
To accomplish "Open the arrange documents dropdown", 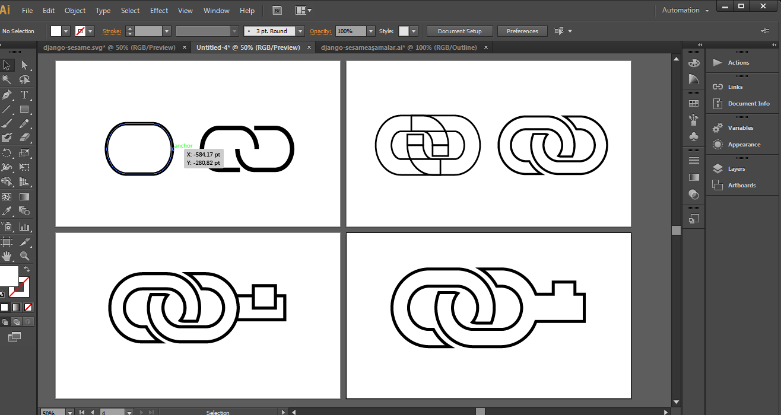I will 303,10.
